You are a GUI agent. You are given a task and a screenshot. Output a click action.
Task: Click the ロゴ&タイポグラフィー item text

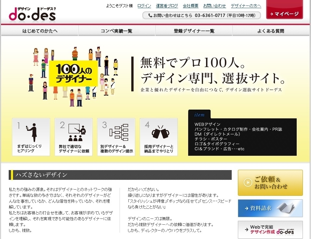(x=217, y=144)
